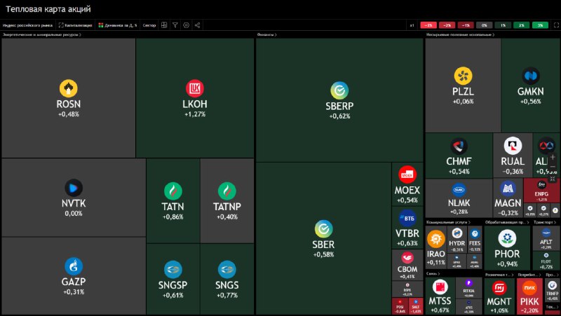Expand Энергетические и минеральные ресурсы sector
The width and height of the screenshot is (561, 316).
point(42,34)
